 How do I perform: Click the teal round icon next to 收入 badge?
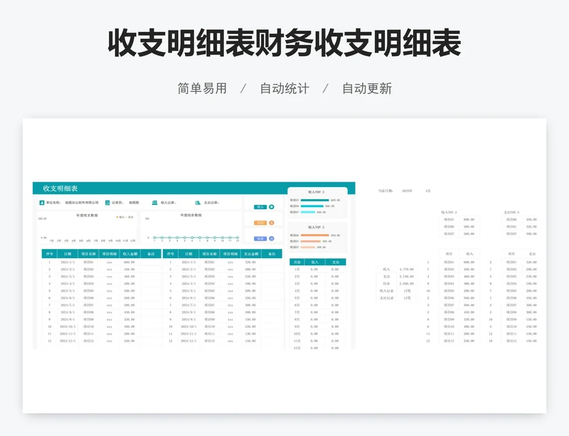click(272, 207)
